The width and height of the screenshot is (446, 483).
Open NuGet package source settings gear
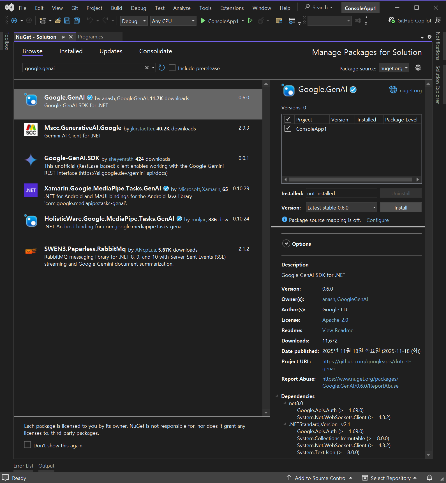[418, 68]
